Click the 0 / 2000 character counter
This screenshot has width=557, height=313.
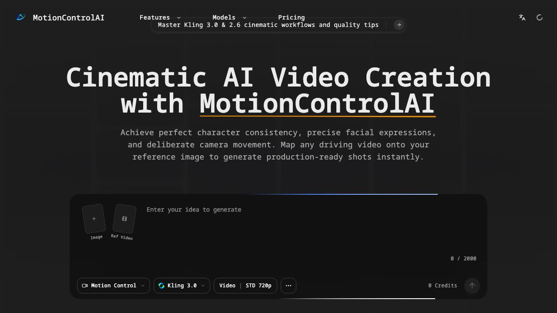(x=463, y=259)
